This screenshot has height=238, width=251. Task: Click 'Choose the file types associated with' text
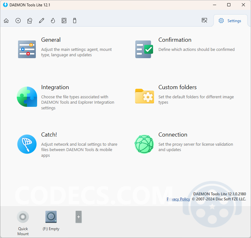[74, 97]
